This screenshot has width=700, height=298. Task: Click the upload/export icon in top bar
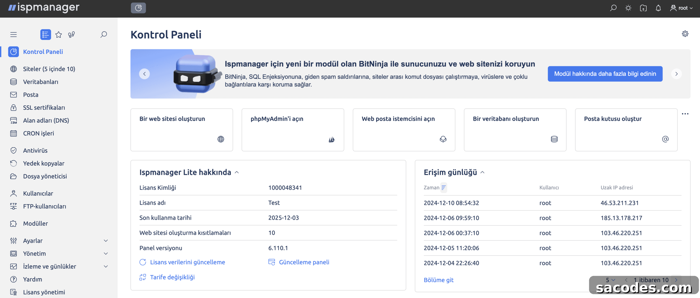(x=643, y=8)
